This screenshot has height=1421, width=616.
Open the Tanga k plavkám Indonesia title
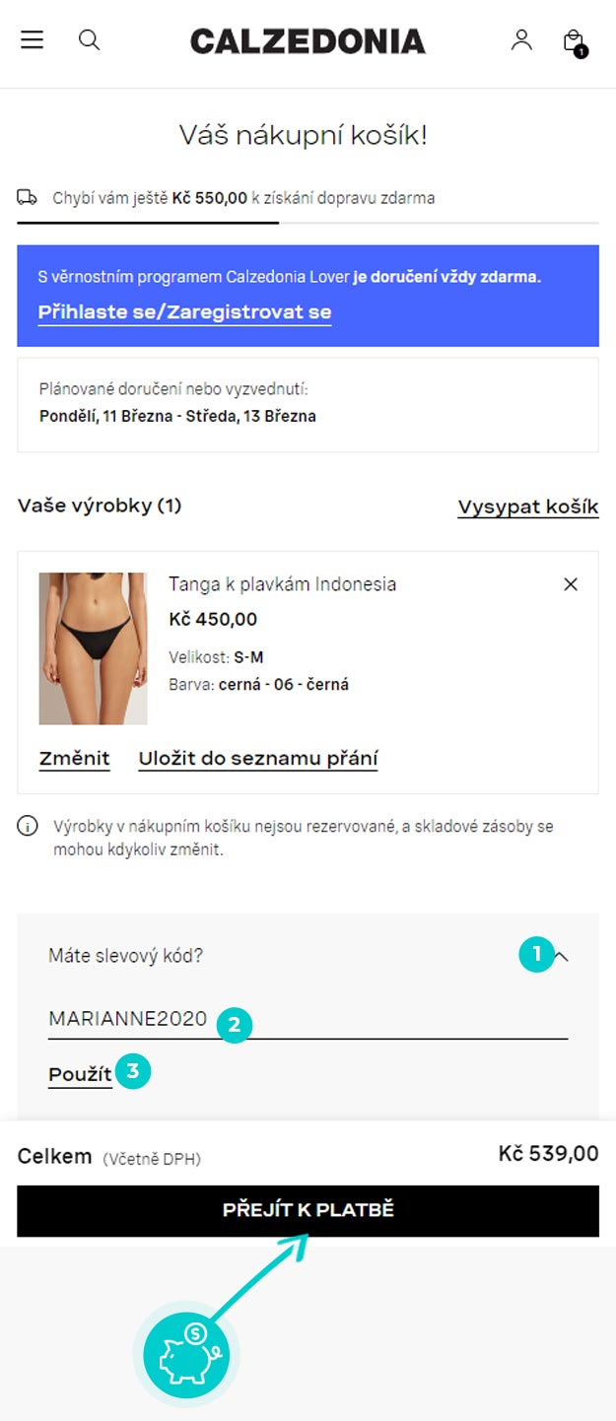[x=283, y=584]
